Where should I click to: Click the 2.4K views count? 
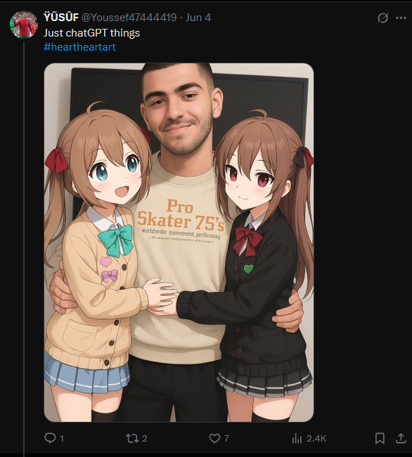pyautogui.click(x=316, y=438)
